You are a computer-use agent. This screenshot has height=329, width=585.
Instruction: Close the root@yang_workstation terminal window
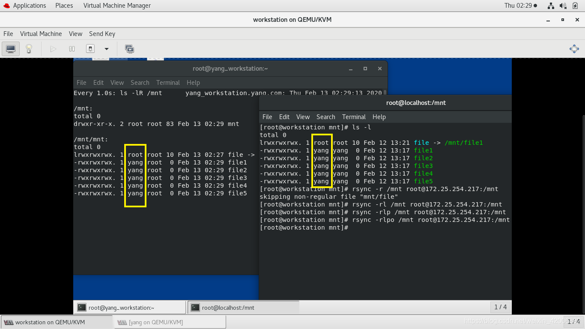click(380, 69)
